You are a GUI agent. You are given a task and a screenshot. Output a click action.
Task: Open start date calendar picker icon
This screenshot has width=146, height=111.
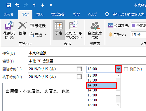[79, 69]
